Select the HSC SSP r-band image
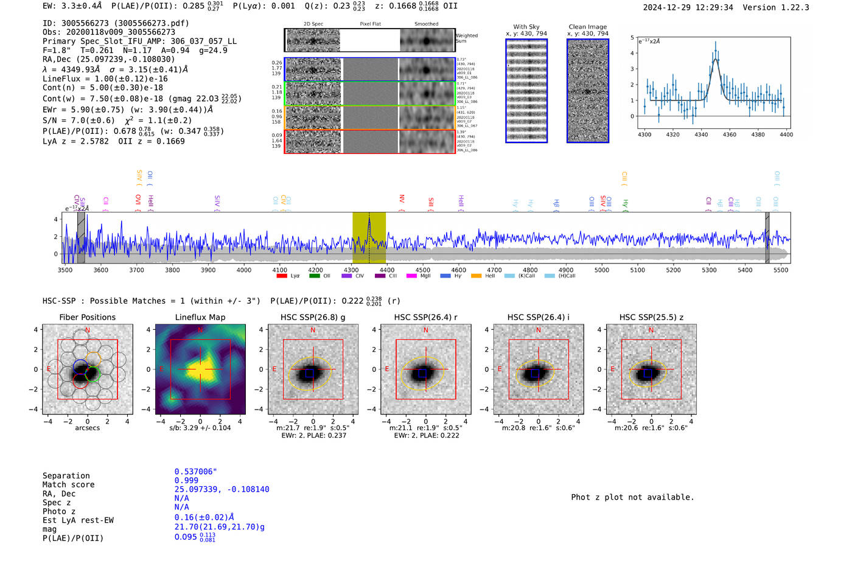 pyautogui.click(x=425, y=369)
